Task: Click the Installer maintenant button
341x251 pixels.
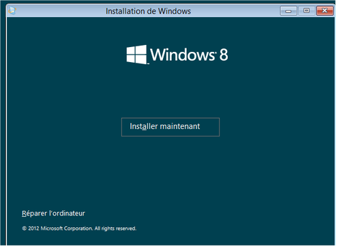Action: click(170, 127)
